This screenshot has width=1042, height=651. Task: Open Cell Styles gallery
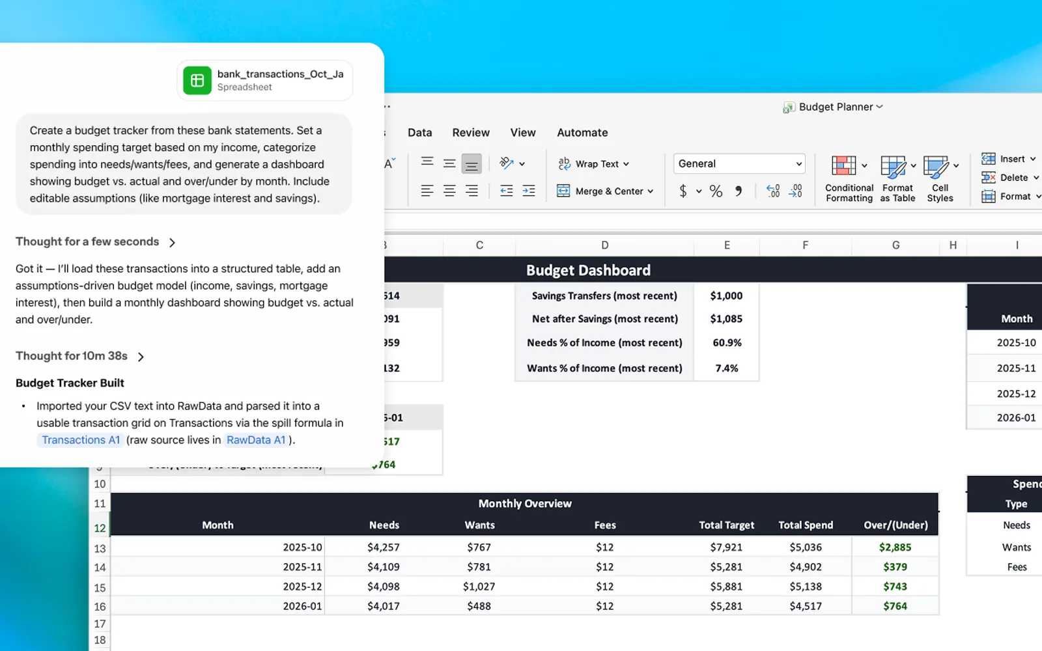(x=940, y=179)
